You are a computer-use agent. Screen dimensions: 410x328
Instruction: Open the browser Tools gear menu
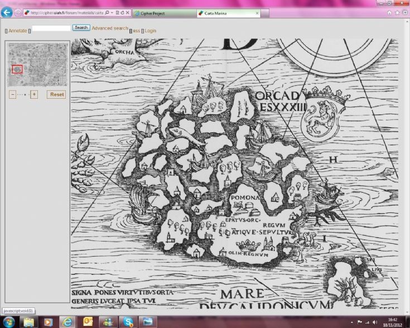click(x=405, y=13)
